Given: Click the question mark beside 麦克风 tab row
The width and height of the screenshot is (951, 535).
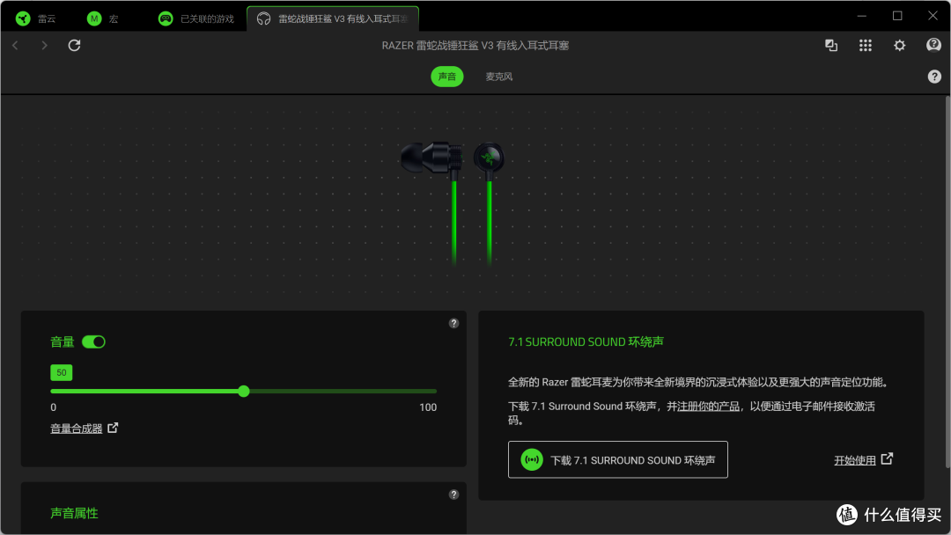Looking at the screenshot, I should click(934, 77).
